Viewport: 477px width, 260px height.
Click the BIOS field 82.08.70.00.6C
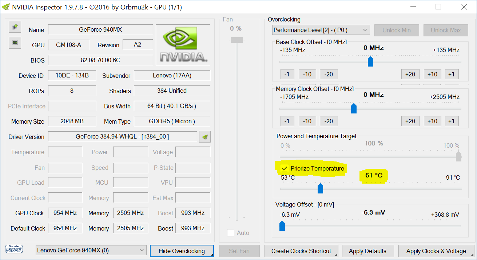[100, 60]
